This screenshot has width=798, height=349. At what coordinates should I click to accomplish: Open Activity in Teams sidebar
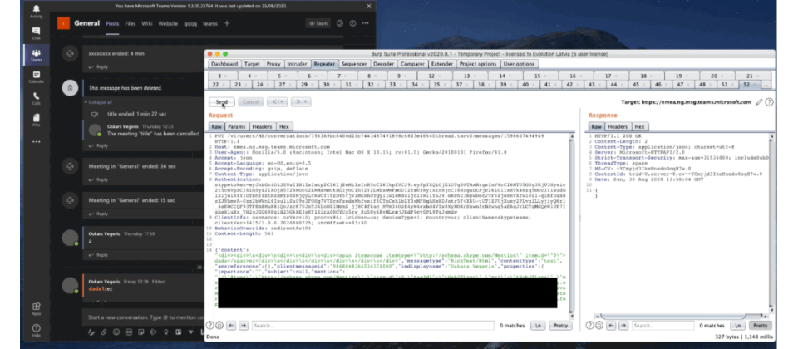point(36,12)
